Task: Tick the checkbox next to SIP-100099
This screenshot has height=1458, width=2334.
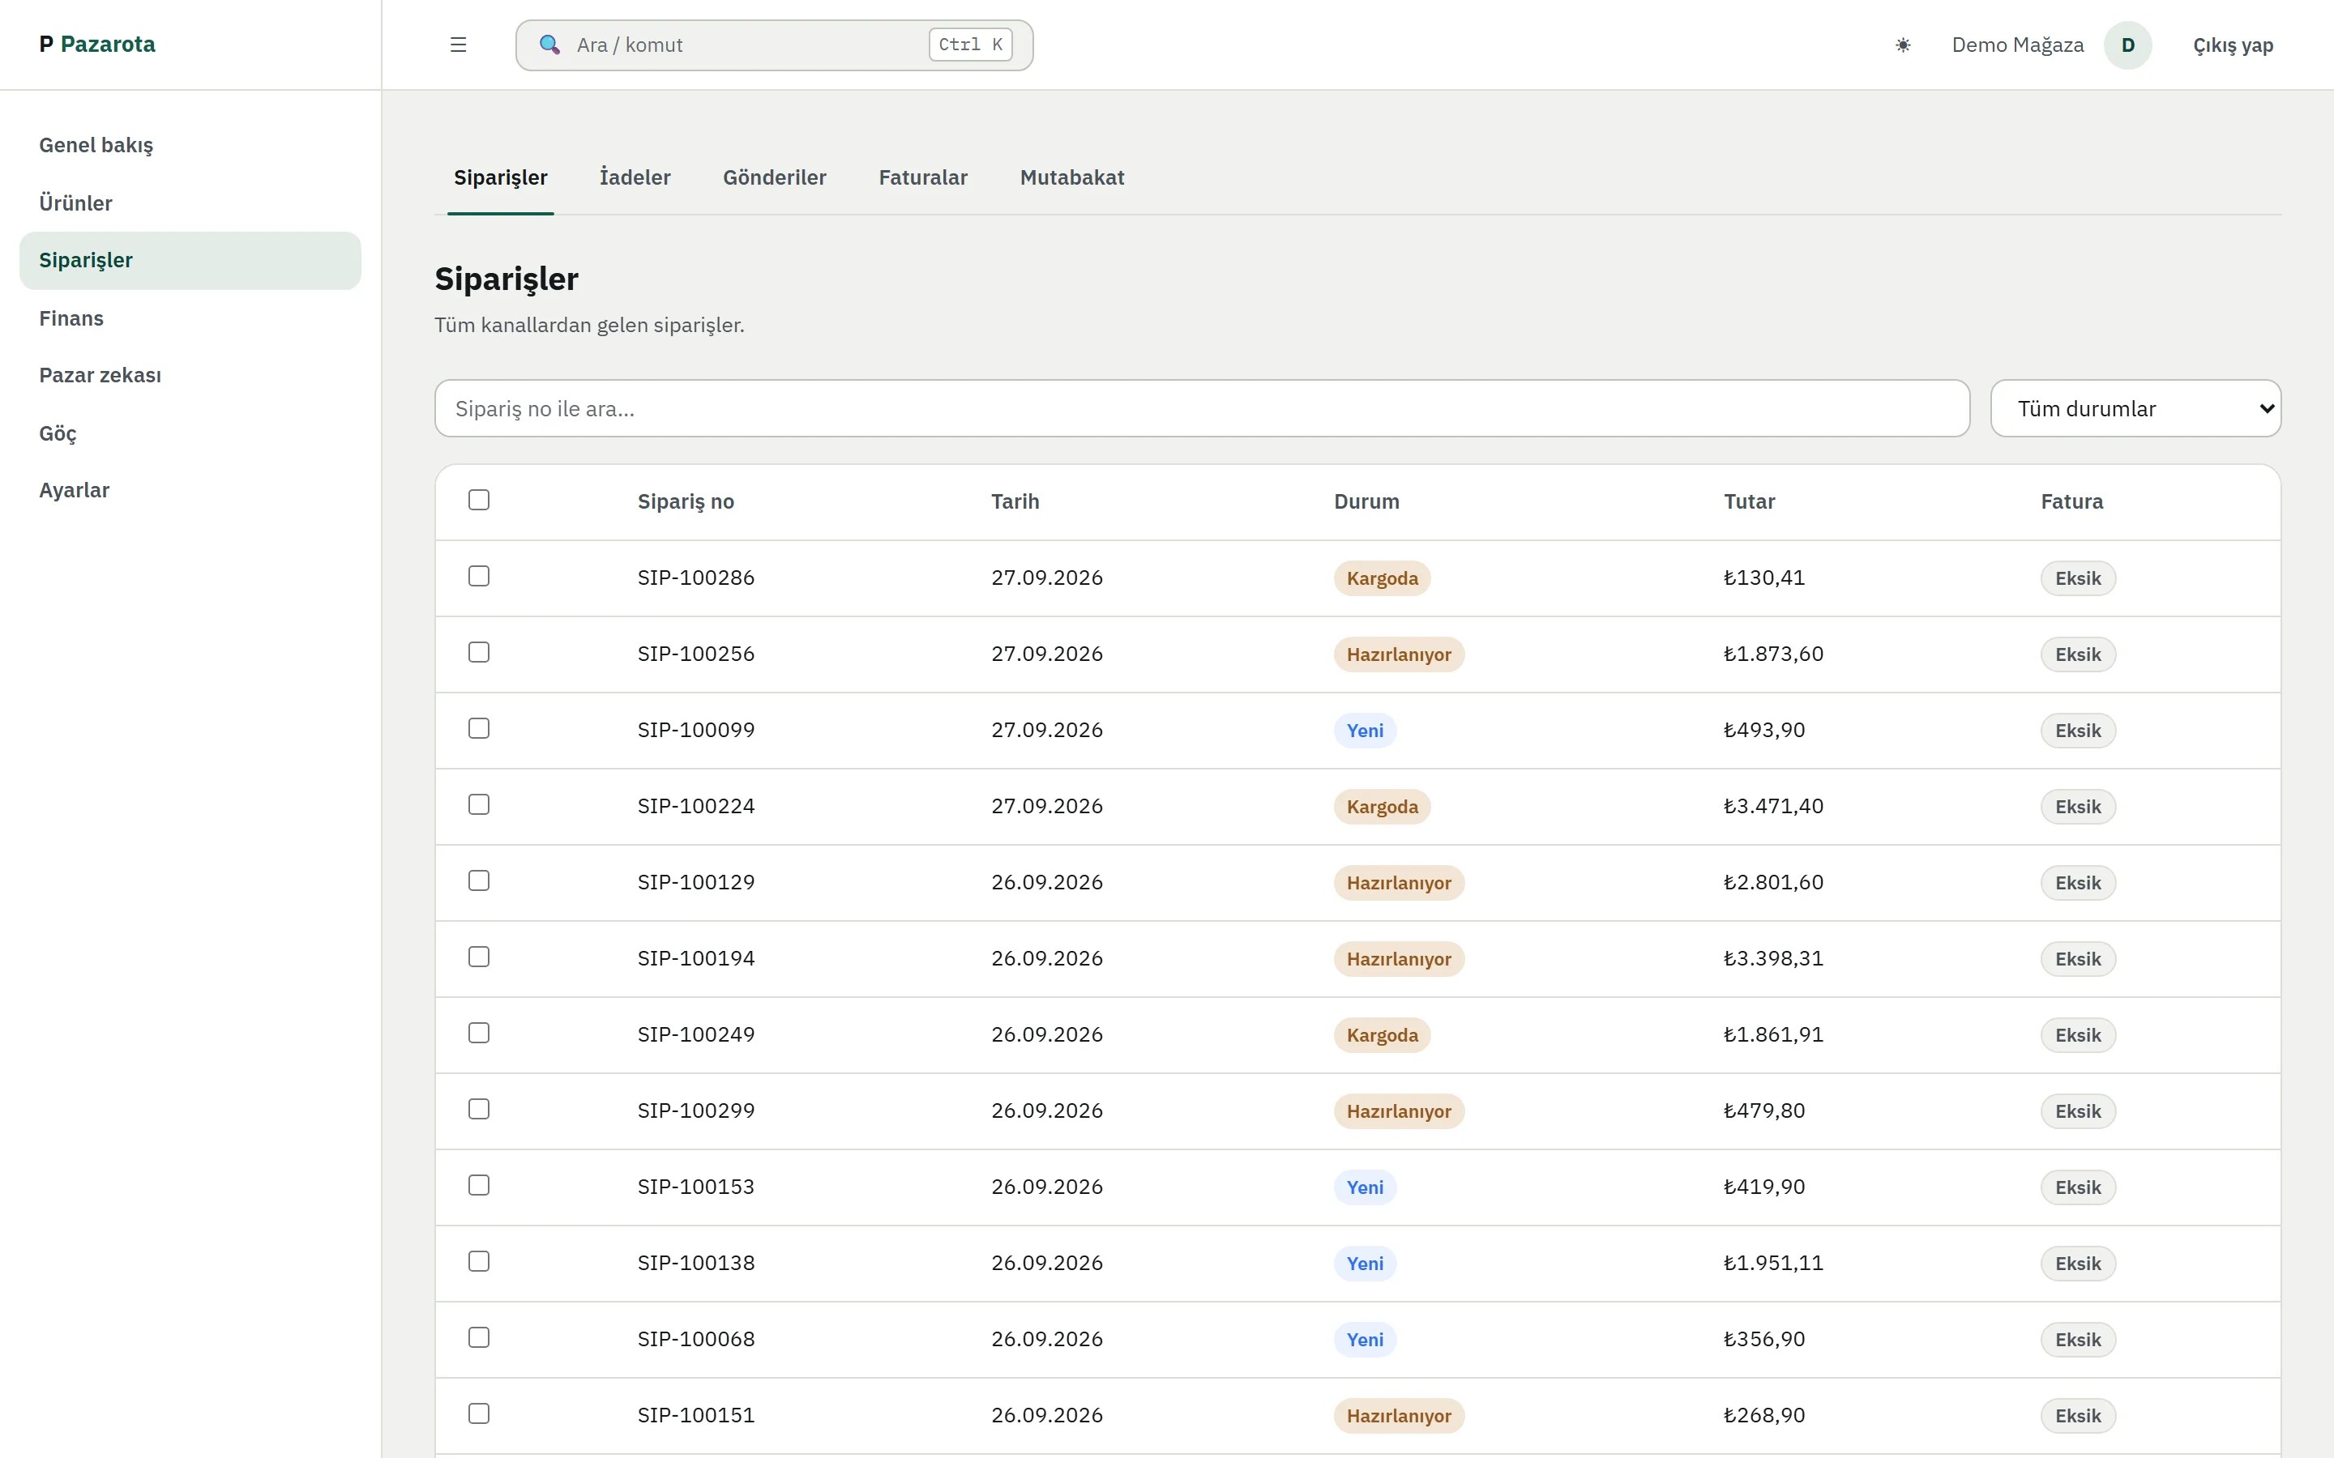Action: click(x=478, y=728)
